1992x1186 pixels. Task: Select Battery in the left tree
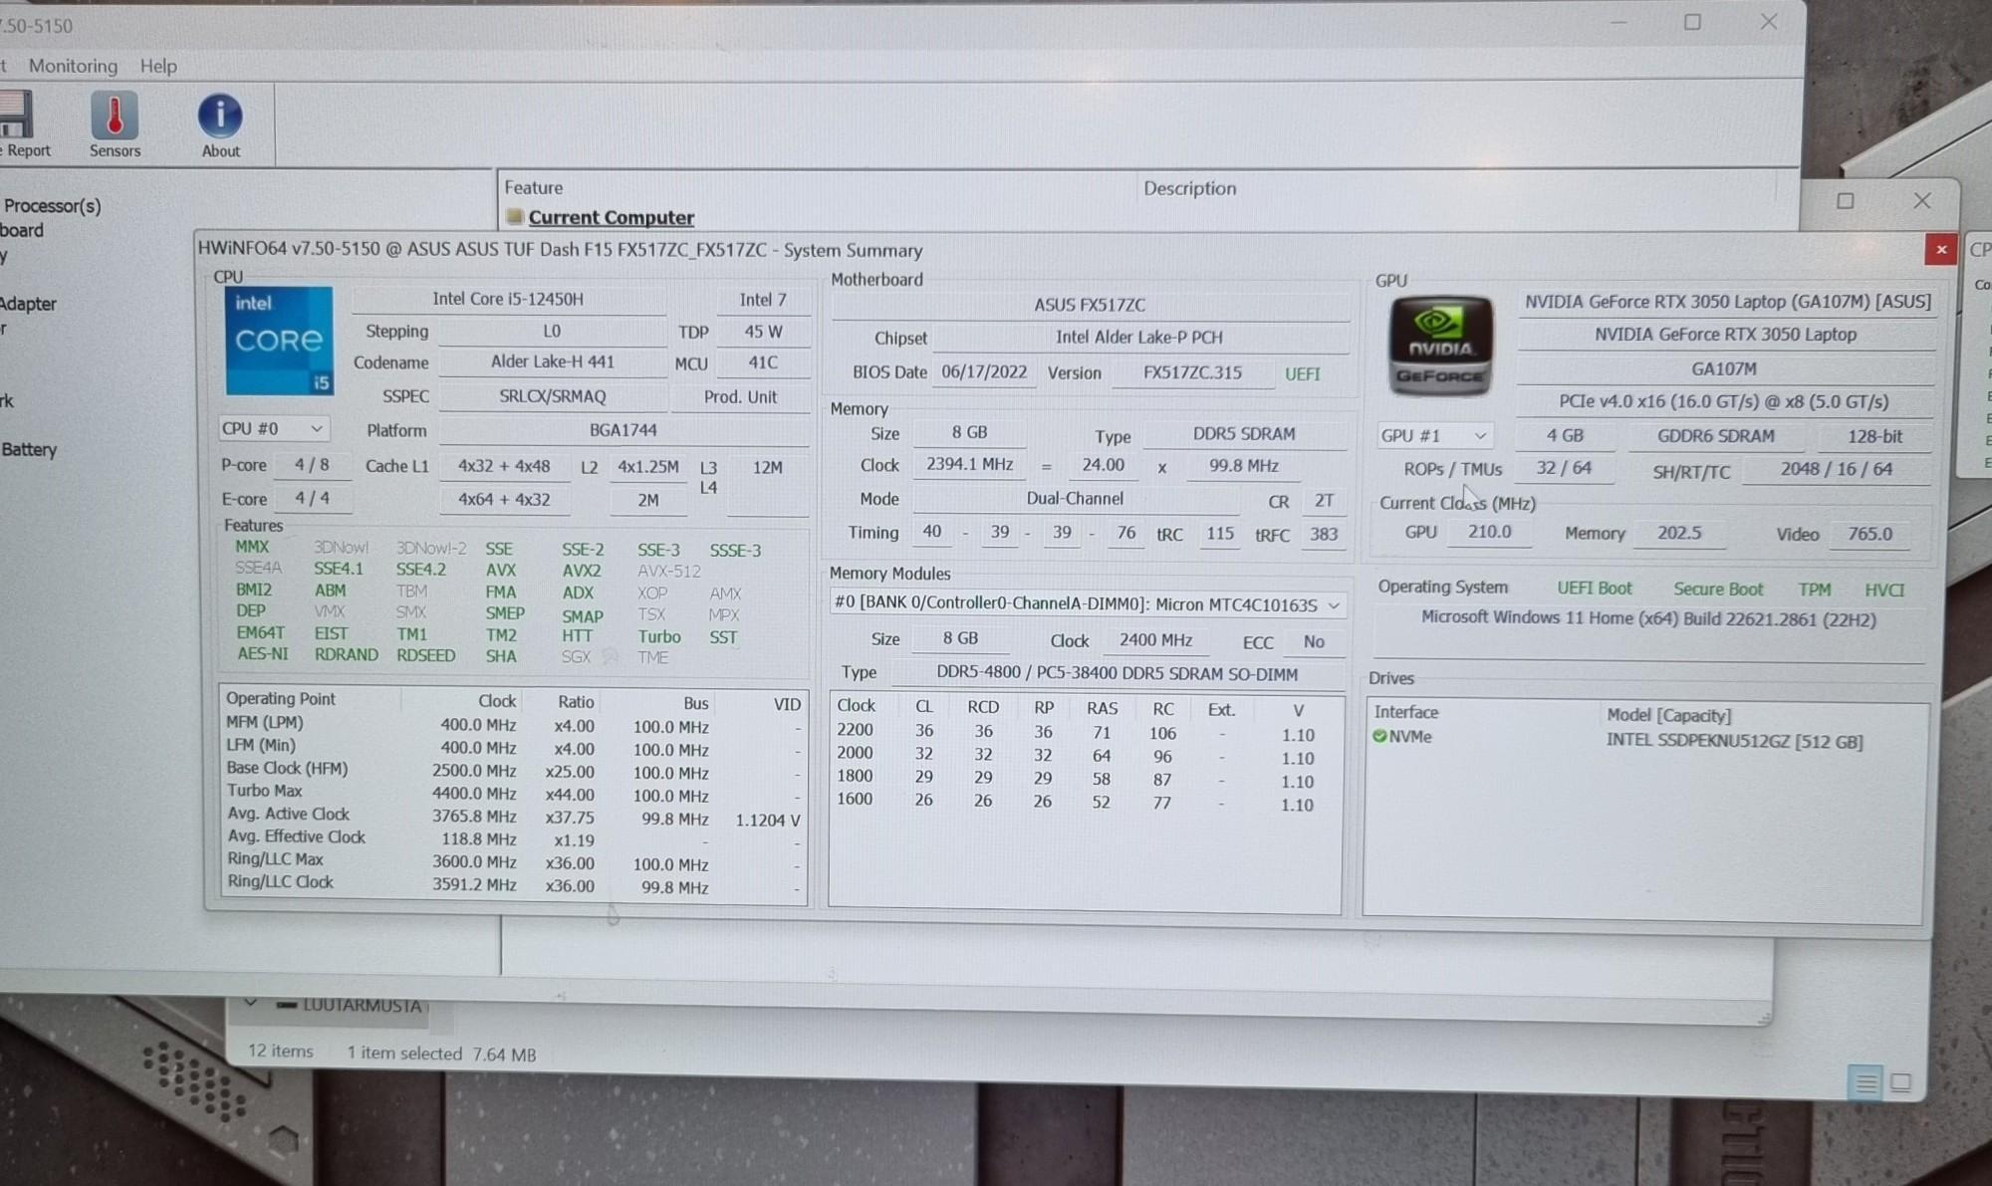coord(29,449)
